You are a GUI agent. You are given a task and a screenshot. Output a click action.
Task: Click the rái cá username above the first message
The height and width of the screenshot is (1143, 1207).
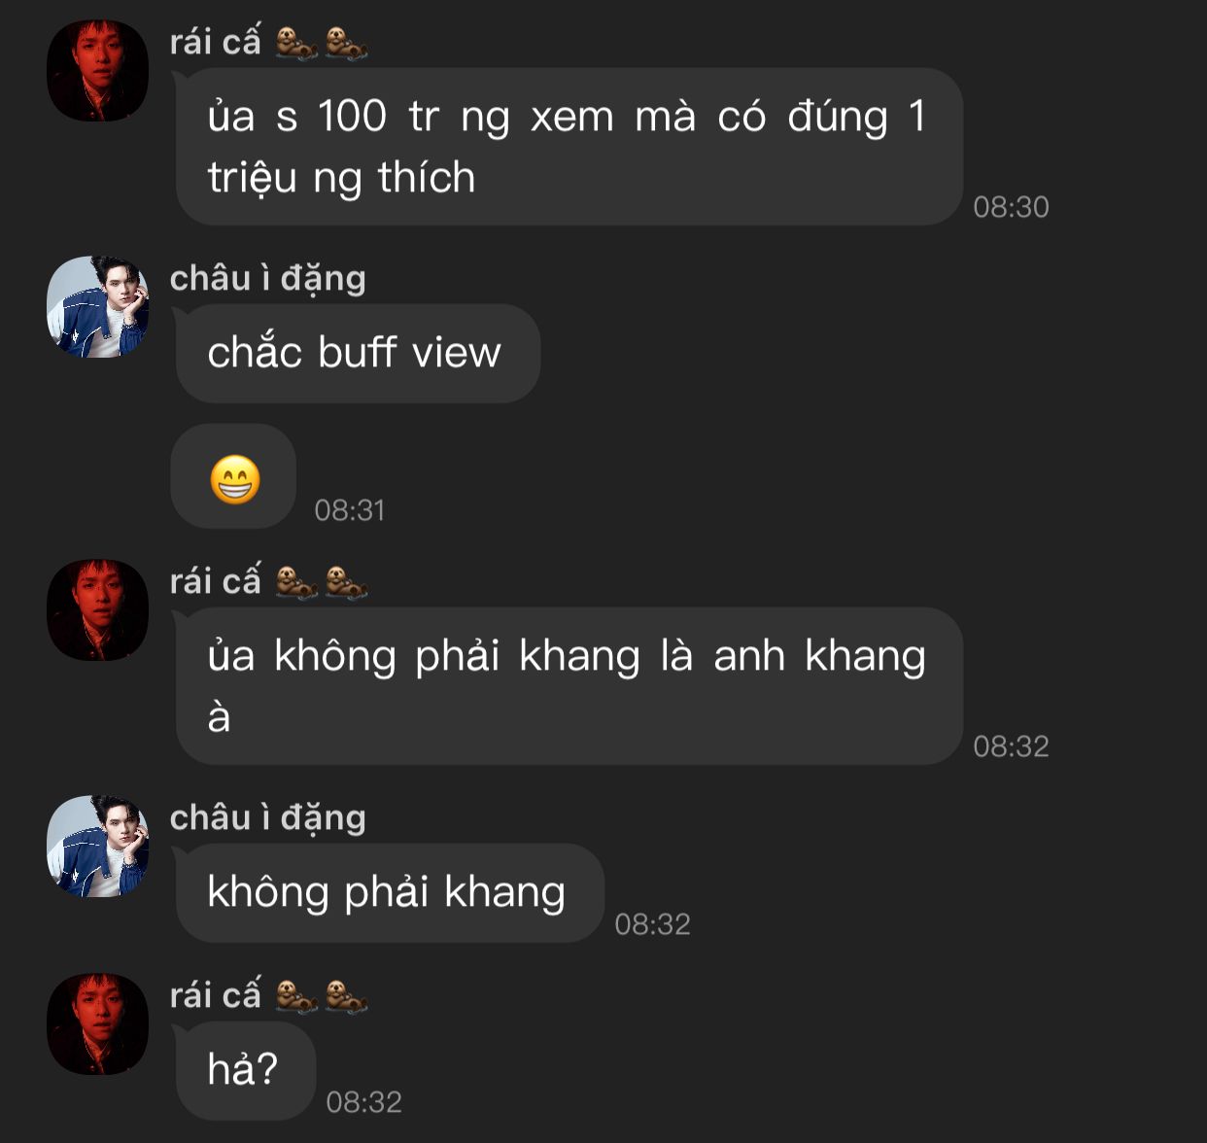216,42
